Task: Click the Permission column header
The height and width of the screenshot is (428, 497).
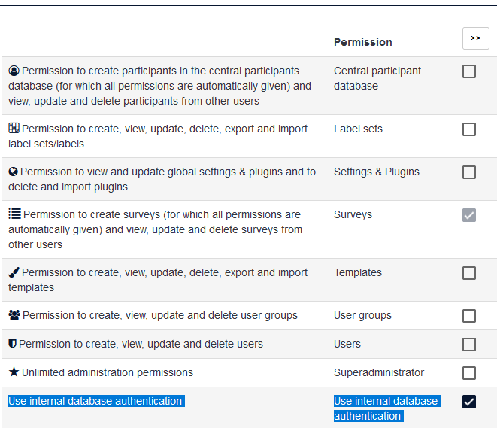Action: (363, 42)
